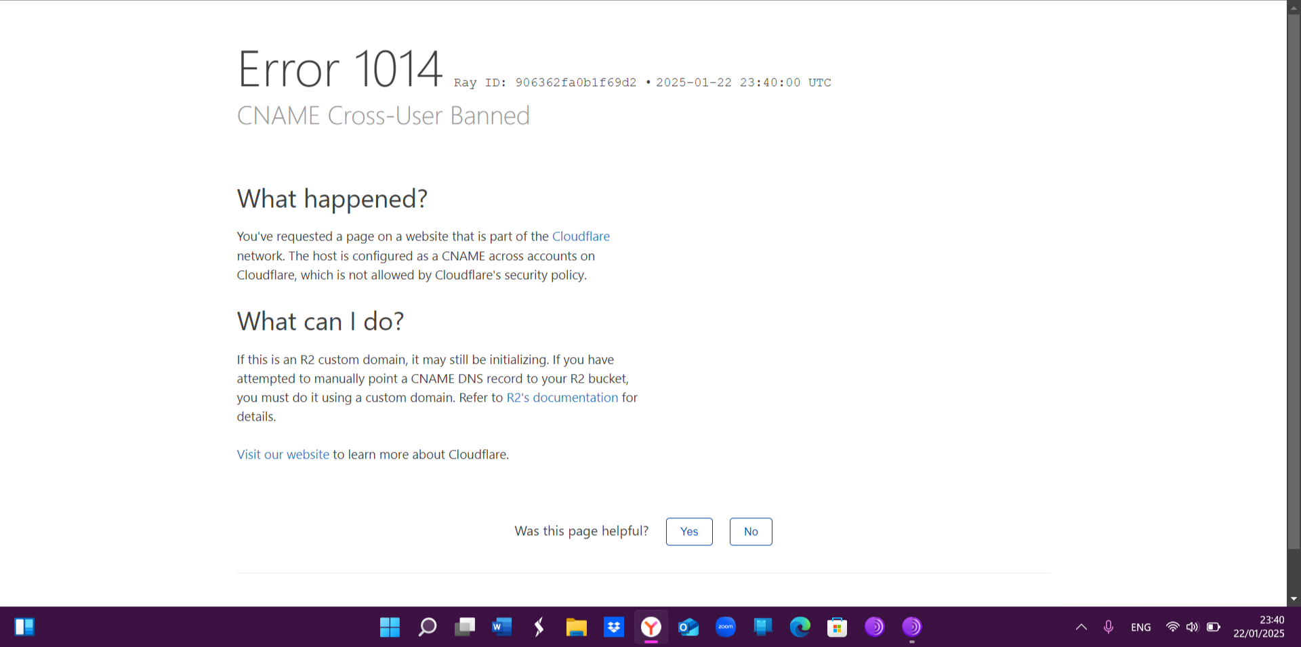The width and height of the screenshot is (1301, 647).
Task: Click Yes for page helpful
Action: (689, 532)
